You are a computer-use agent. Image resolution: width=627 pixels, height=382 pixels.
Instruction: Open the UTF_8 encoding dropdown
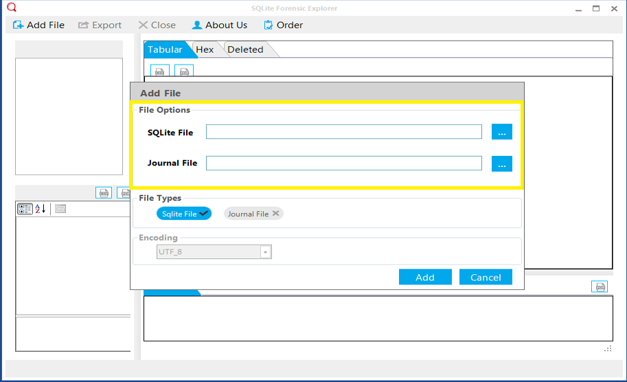tap(265, 252)
